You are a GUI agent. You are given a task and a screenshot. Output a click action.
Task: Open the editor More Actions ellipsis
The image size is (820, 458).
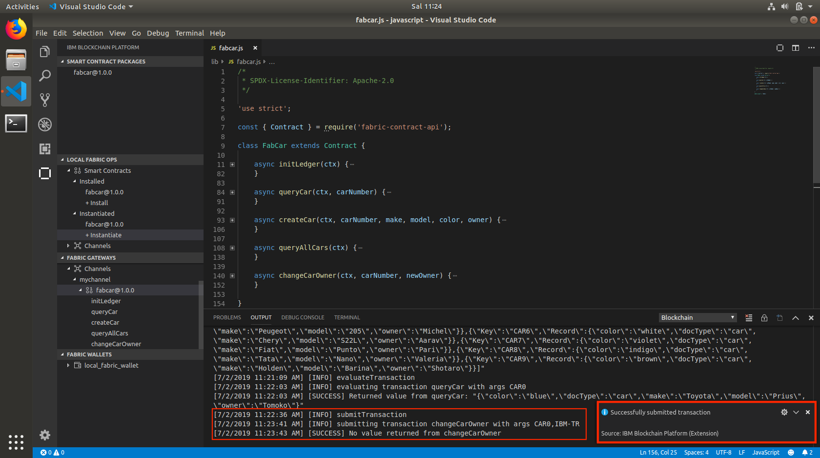pyautogui.click(x=811, y=48)
